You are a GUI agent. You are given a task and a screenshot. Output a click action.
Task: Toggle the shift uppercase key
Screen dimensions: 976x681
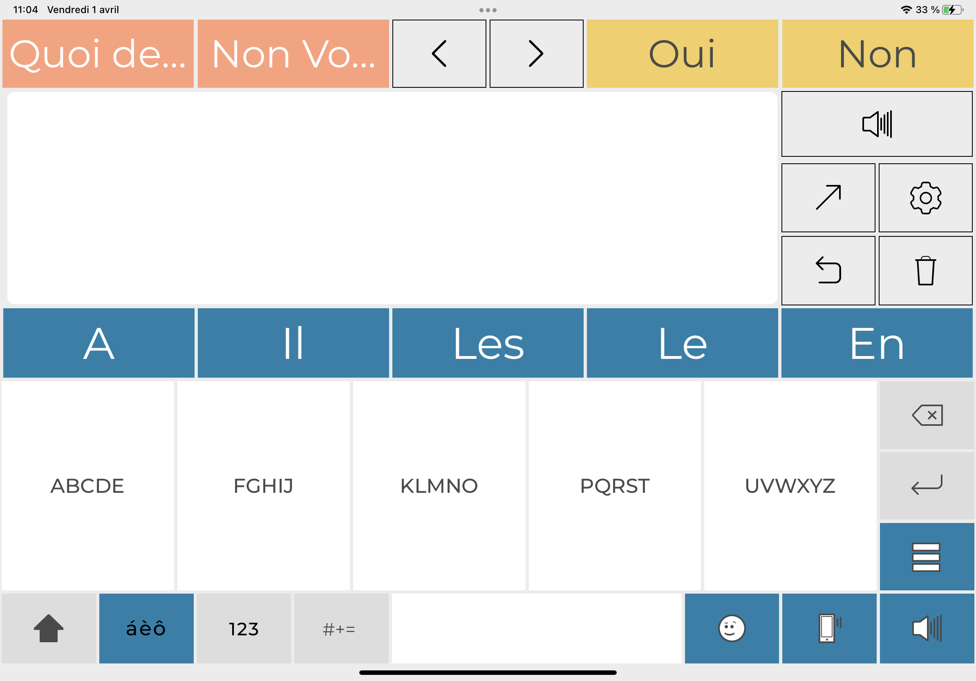click(x=49, y=628)
